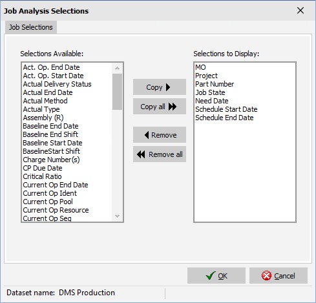Image resolution: width=316 pixels, height=303 pixels.
Task: Click the Remove button with left arrow
Action: pos(160,135)
